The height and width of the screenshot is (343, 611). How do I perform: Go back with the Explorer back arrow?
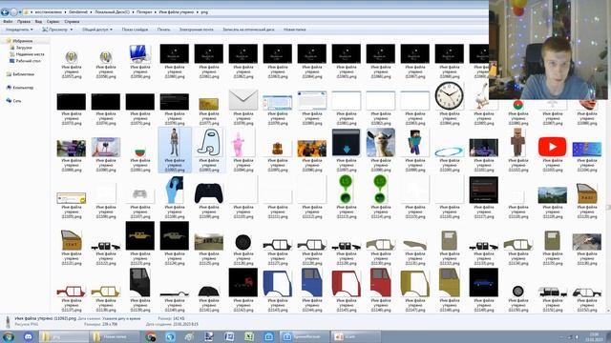(x=5, y=12)
